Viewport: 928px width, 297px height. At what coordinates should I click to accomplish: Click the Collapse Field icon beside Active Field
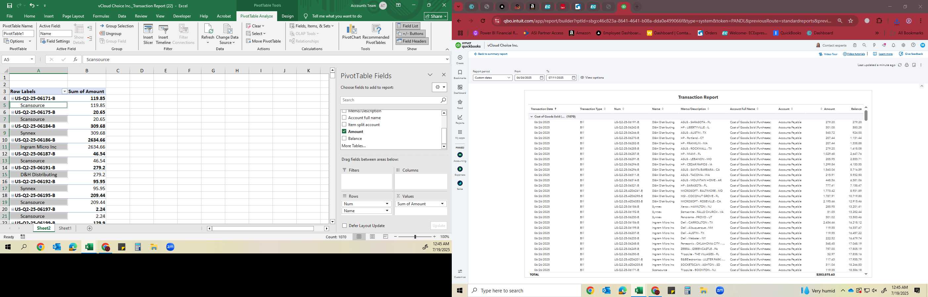point(90,38)
